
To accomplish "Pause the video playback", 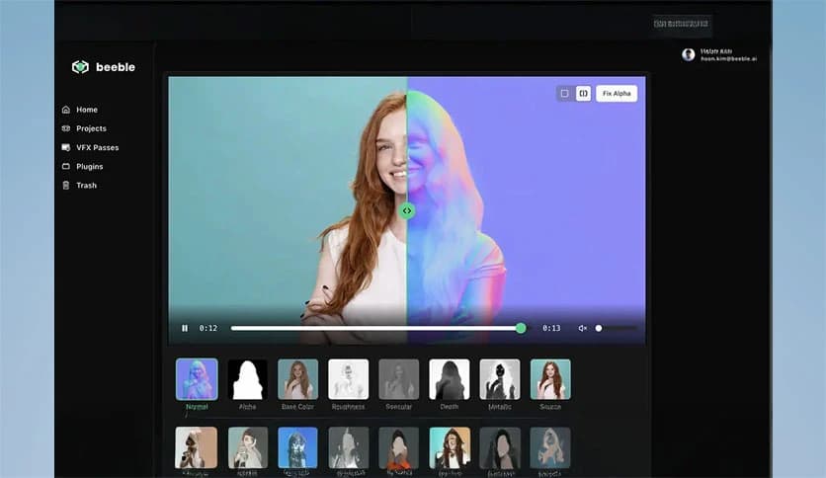I will [185, 328].
